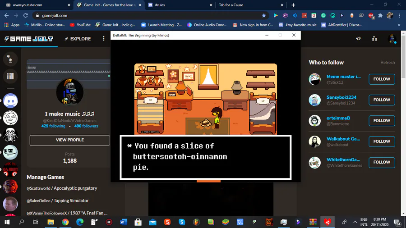Image resolution: width=406 pixels, height=228 pixels.
Task: Open File Explorer from taskbar
Action: (x=51, y=222)
